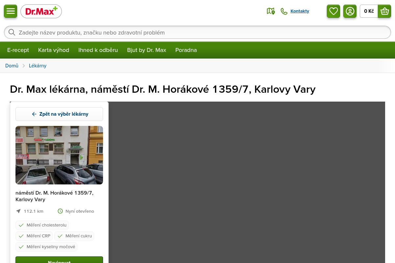This screenshot has width=395, height=263.
Task: Select Ihned k odběru in navigation
Action: 98,50
